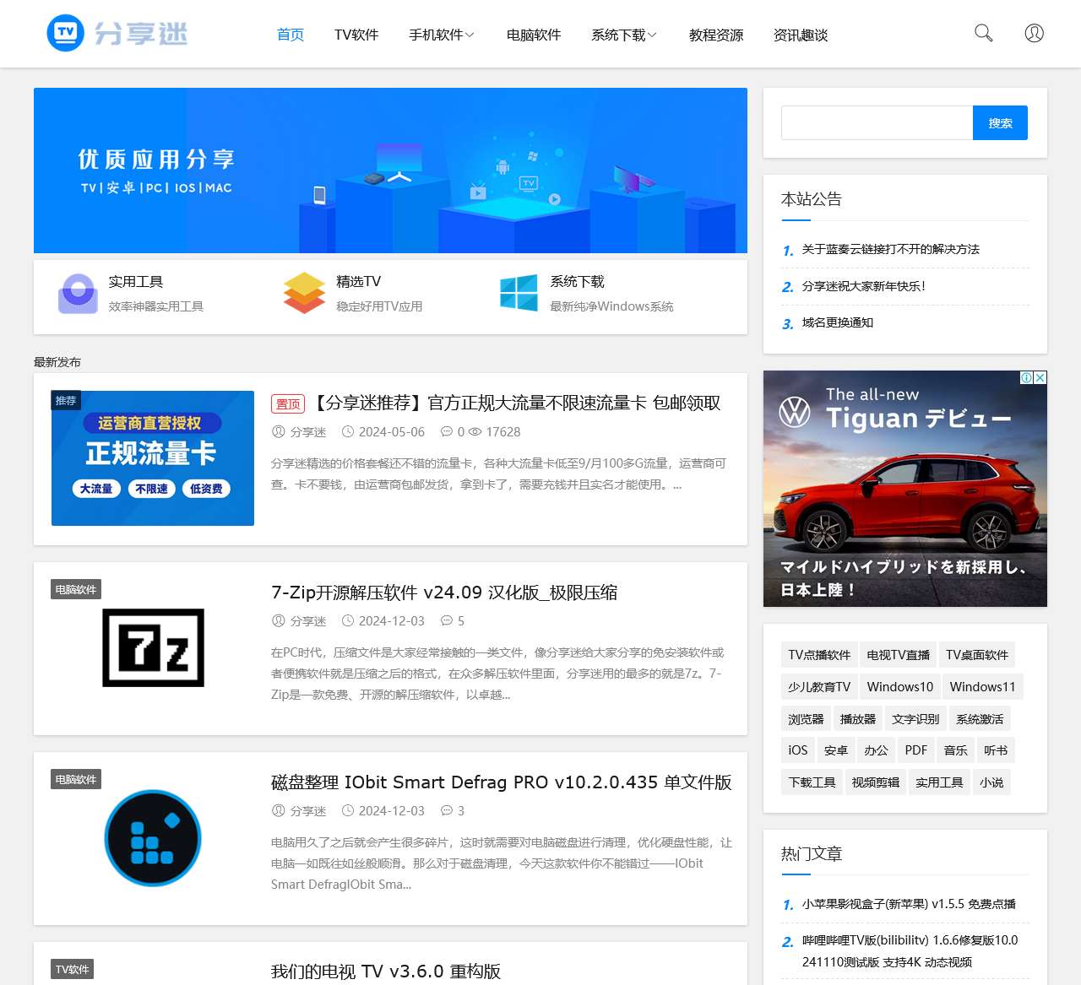Click the ad info icon on Tiguan ad
This screenshot has height=985, width=1081.
1026,377
